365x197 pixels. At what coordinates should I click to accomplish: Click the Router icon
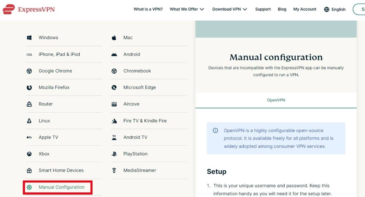(x=29, y=104)
